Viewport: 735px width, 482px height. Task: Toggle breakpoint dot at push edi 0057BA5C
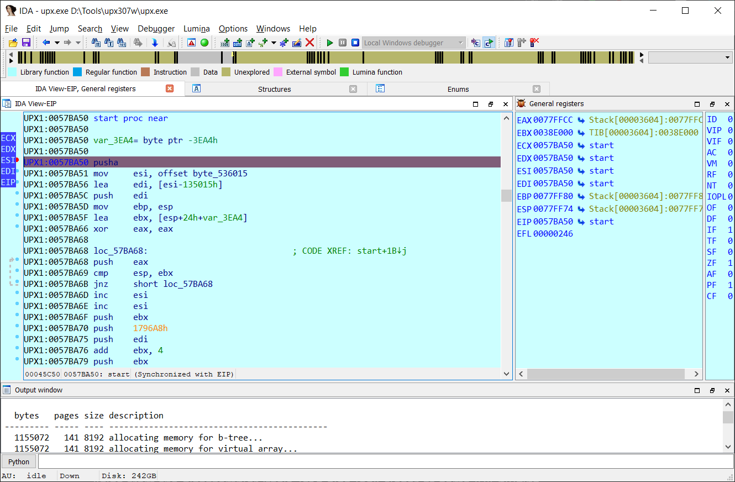[18, 193]
